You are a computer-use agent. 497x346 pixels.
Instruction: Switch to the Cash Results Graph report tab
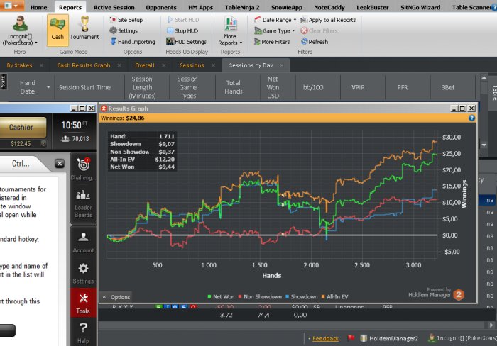coord(84,65)
